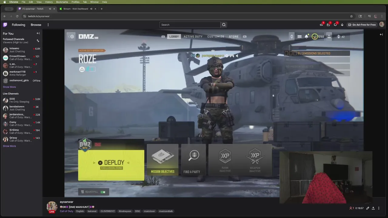The image size is (388, 218).
Task: Open the Twitch notifications inbox icon
Action: click(x=328, y=25)
